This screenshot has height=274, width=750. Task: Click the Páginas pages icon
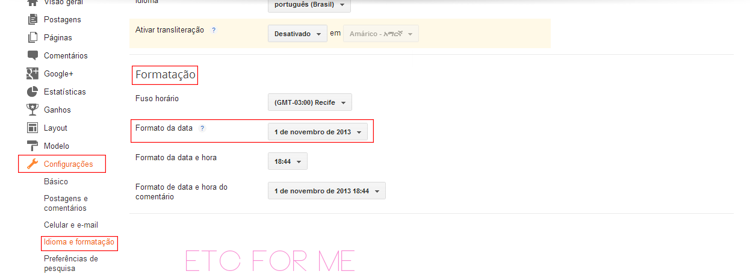(x=33, y=37)
